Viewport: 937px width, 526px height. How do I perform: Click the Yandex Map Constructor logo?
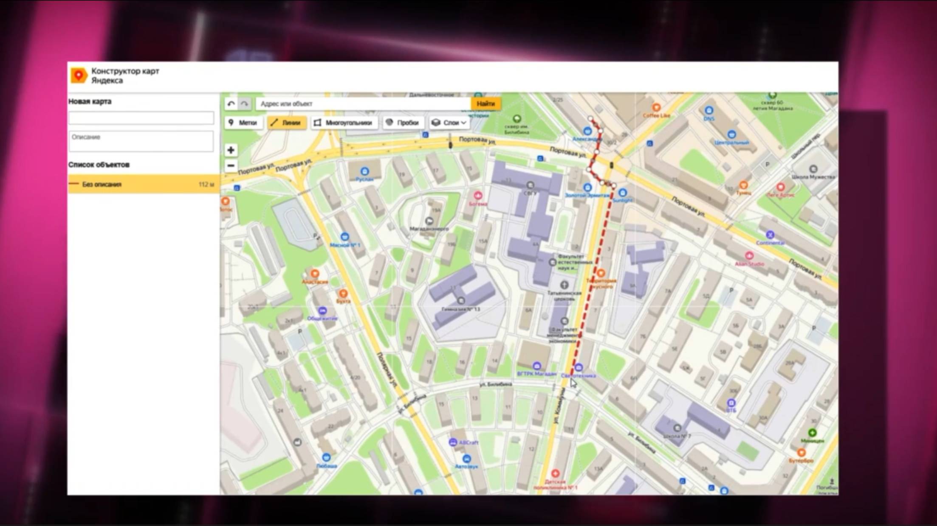pyautogui.click(x=79, y=76)
